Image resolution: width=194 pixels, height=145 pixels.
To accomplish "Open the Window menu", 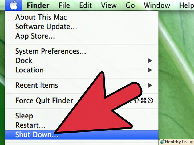I will (157, 5).
